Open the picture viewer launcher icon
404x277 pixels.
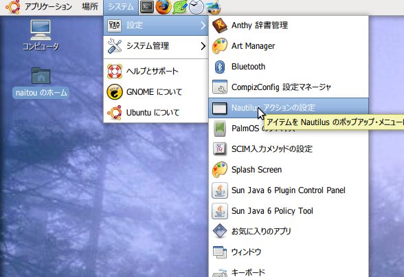(x=213, y=7)
